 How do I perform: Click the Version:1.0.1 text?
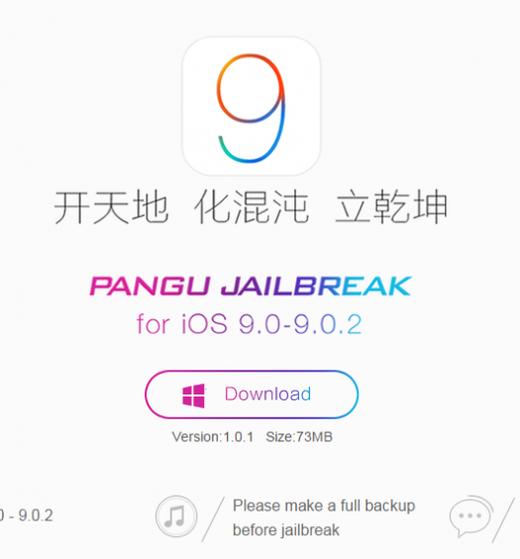coord(213,437)
